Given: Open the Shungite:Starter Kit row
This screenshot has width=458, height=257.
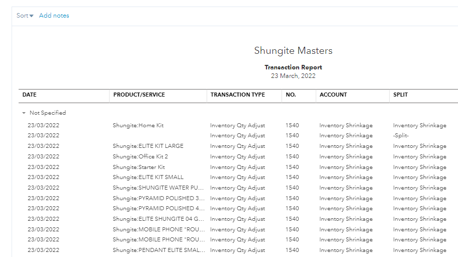Looking at the screenshot, I should click(139, 167).
